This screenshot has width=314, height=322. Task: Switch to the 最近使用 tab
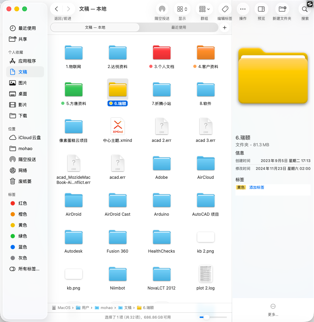[179, 27]
